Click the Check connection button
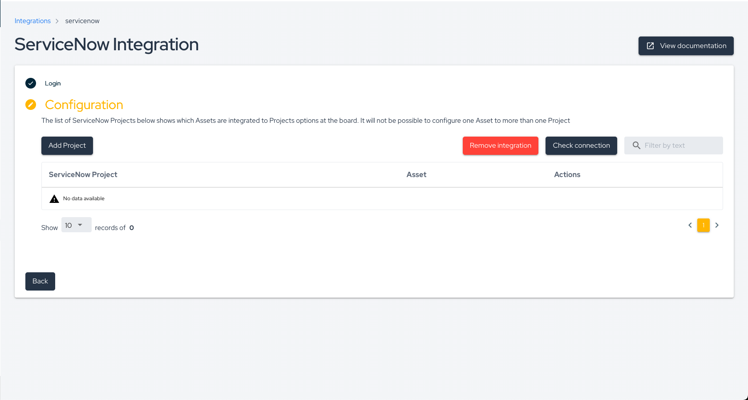Screen dimensions: 748x400 (581, 145)
